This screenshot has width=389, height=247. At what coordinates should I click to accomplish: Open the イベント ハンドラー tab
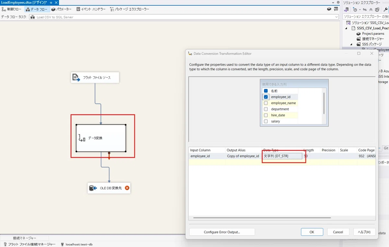[x=91, y=9]
